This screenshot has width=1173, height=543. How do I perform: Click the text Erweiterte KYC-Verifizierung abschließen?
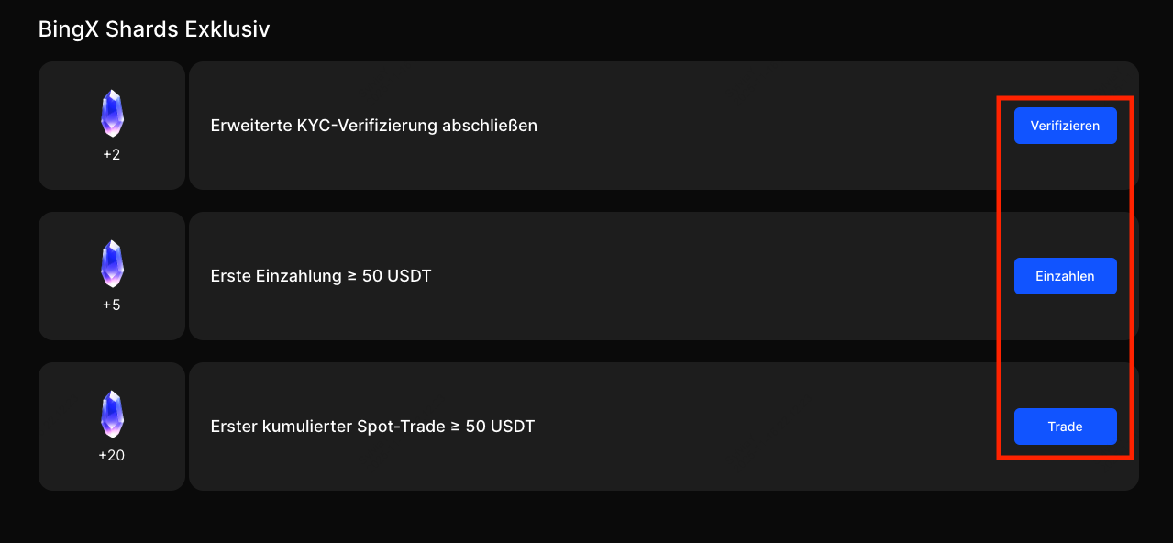point(373,126)
